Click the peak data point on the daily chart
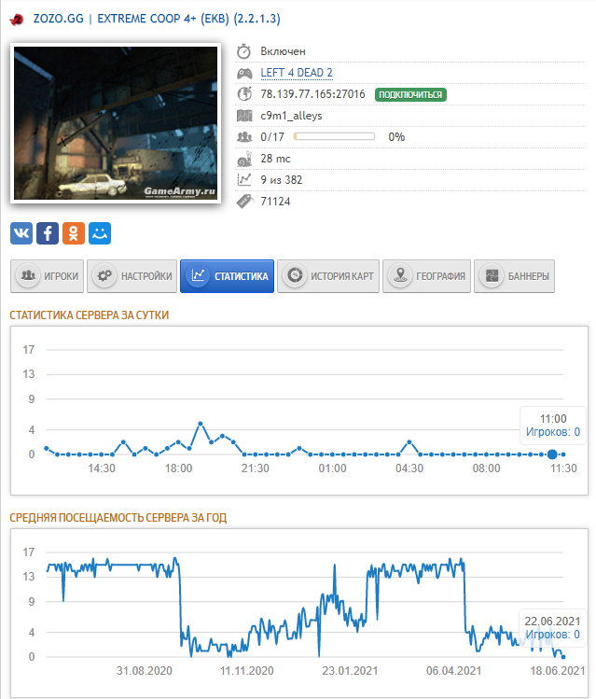The width and height of the screenshot is (596, 699). [201, 424]
